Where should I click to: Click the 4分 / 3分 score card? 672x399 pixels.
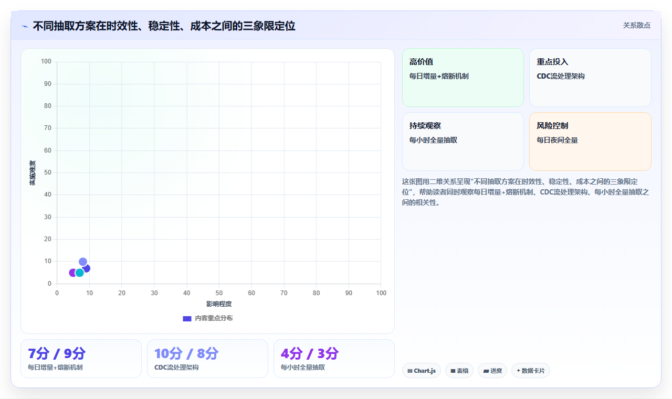(x=334, y=359)
